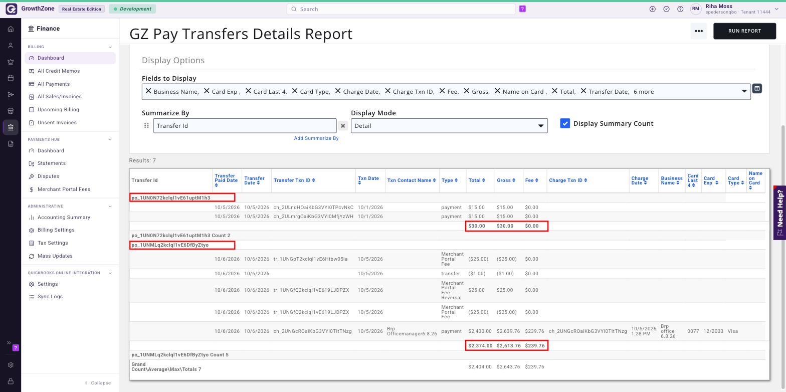Select the Finance bank icon in rail
The image size is (786, 392).
[x=11, y=127]
